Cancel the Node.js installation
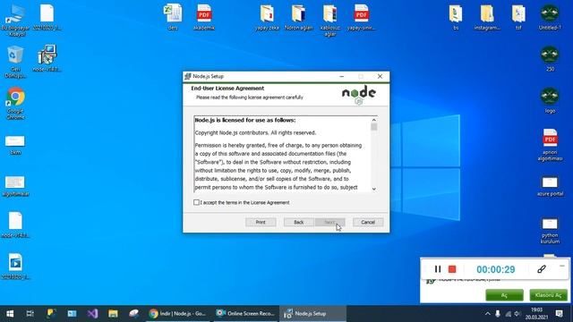Viewport: 573px width, 322px height. (368, 222)
